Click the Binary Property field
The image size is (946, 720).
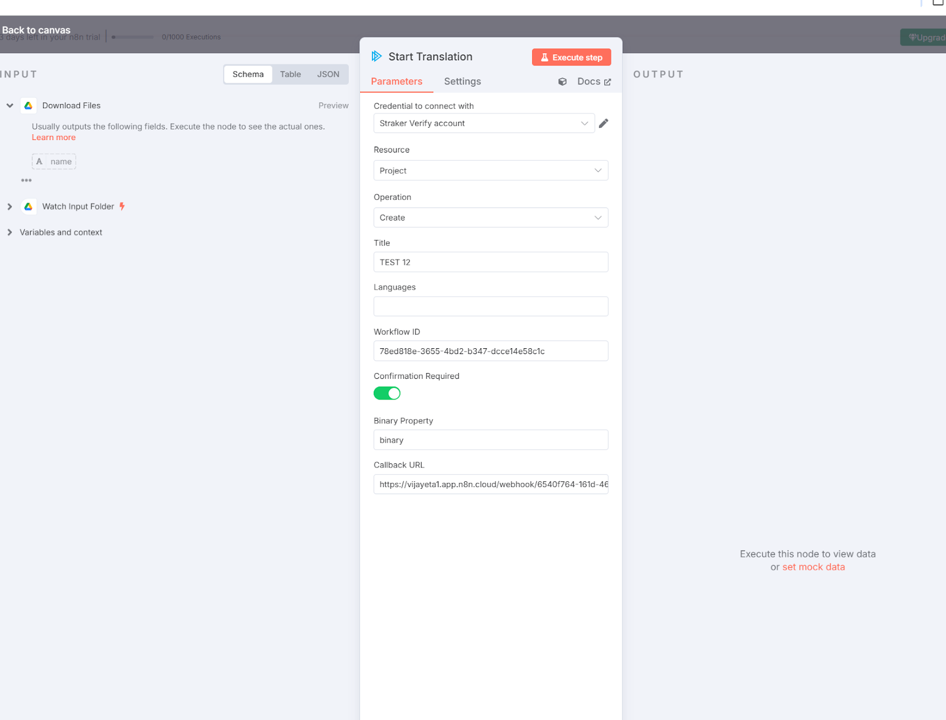491,440
